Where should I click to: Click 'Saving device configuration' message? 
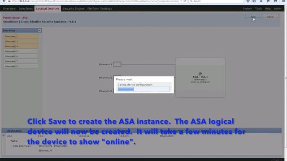pyautogui.click(x=135, y=85)
